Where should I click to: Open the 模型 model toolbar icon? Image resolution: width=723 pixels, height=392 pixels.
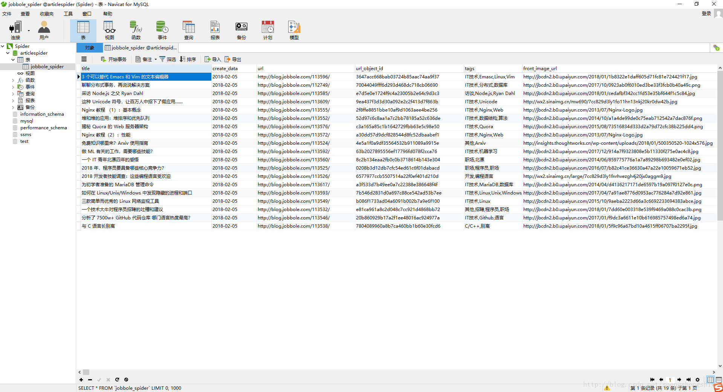coord(294,30)
